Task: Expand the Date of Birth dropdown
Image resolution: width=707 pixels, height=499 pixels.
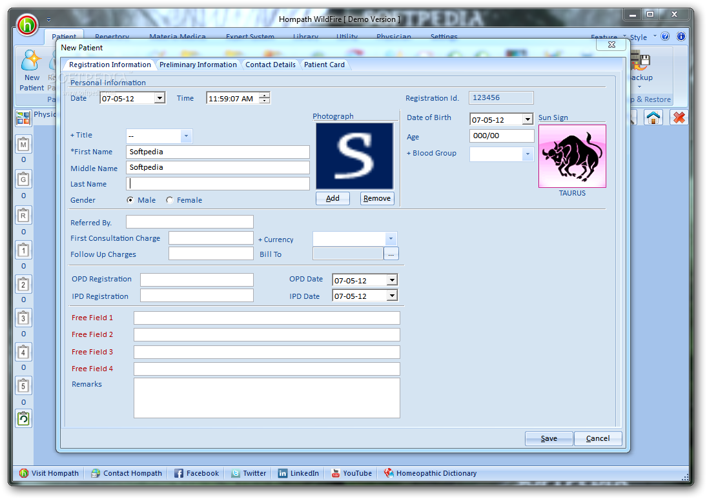Action: tap(528, 119)
